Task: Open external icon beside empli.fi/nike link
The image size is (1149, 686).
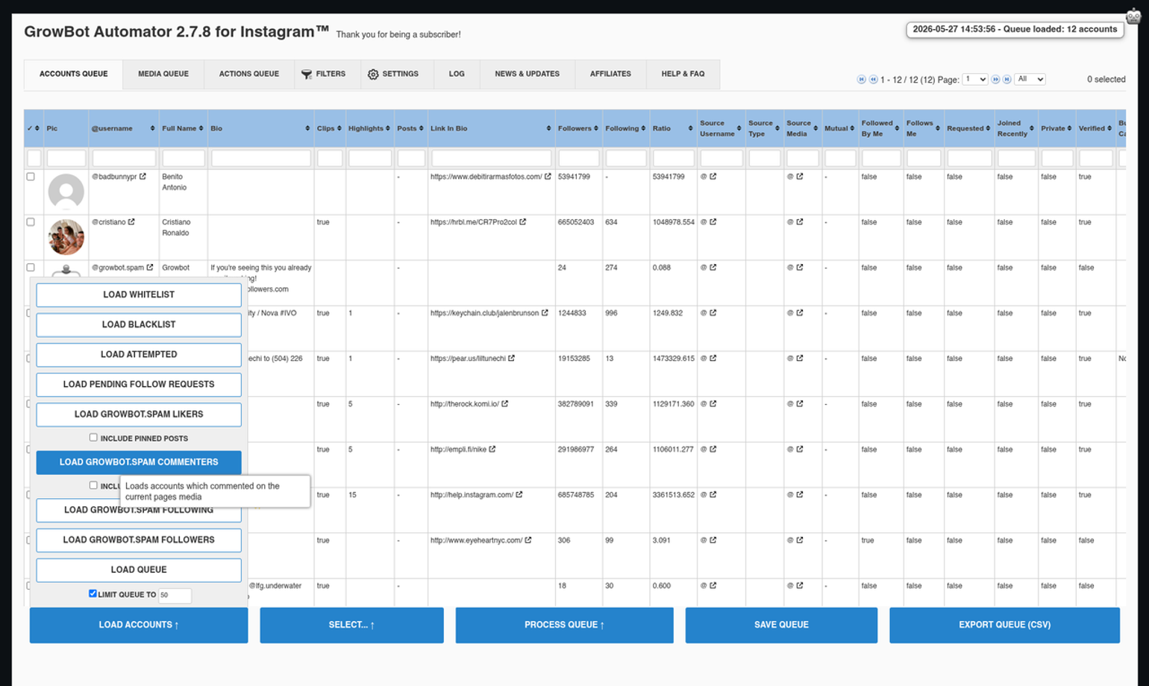Action: tap(492, 450)
